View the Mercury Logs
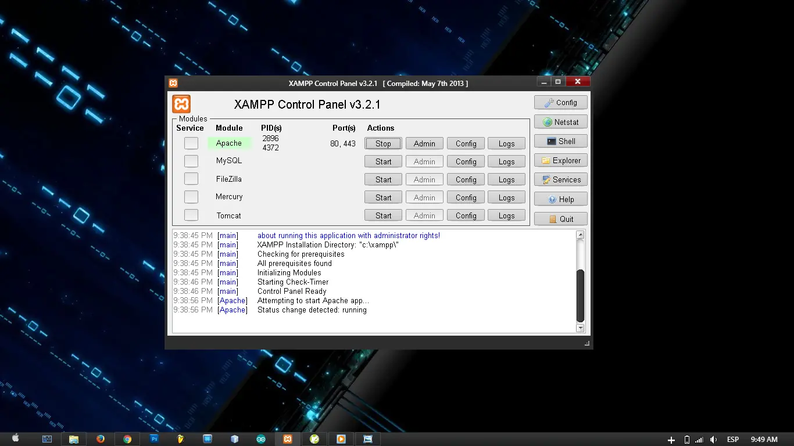The image size is (794, 446). 506,197
